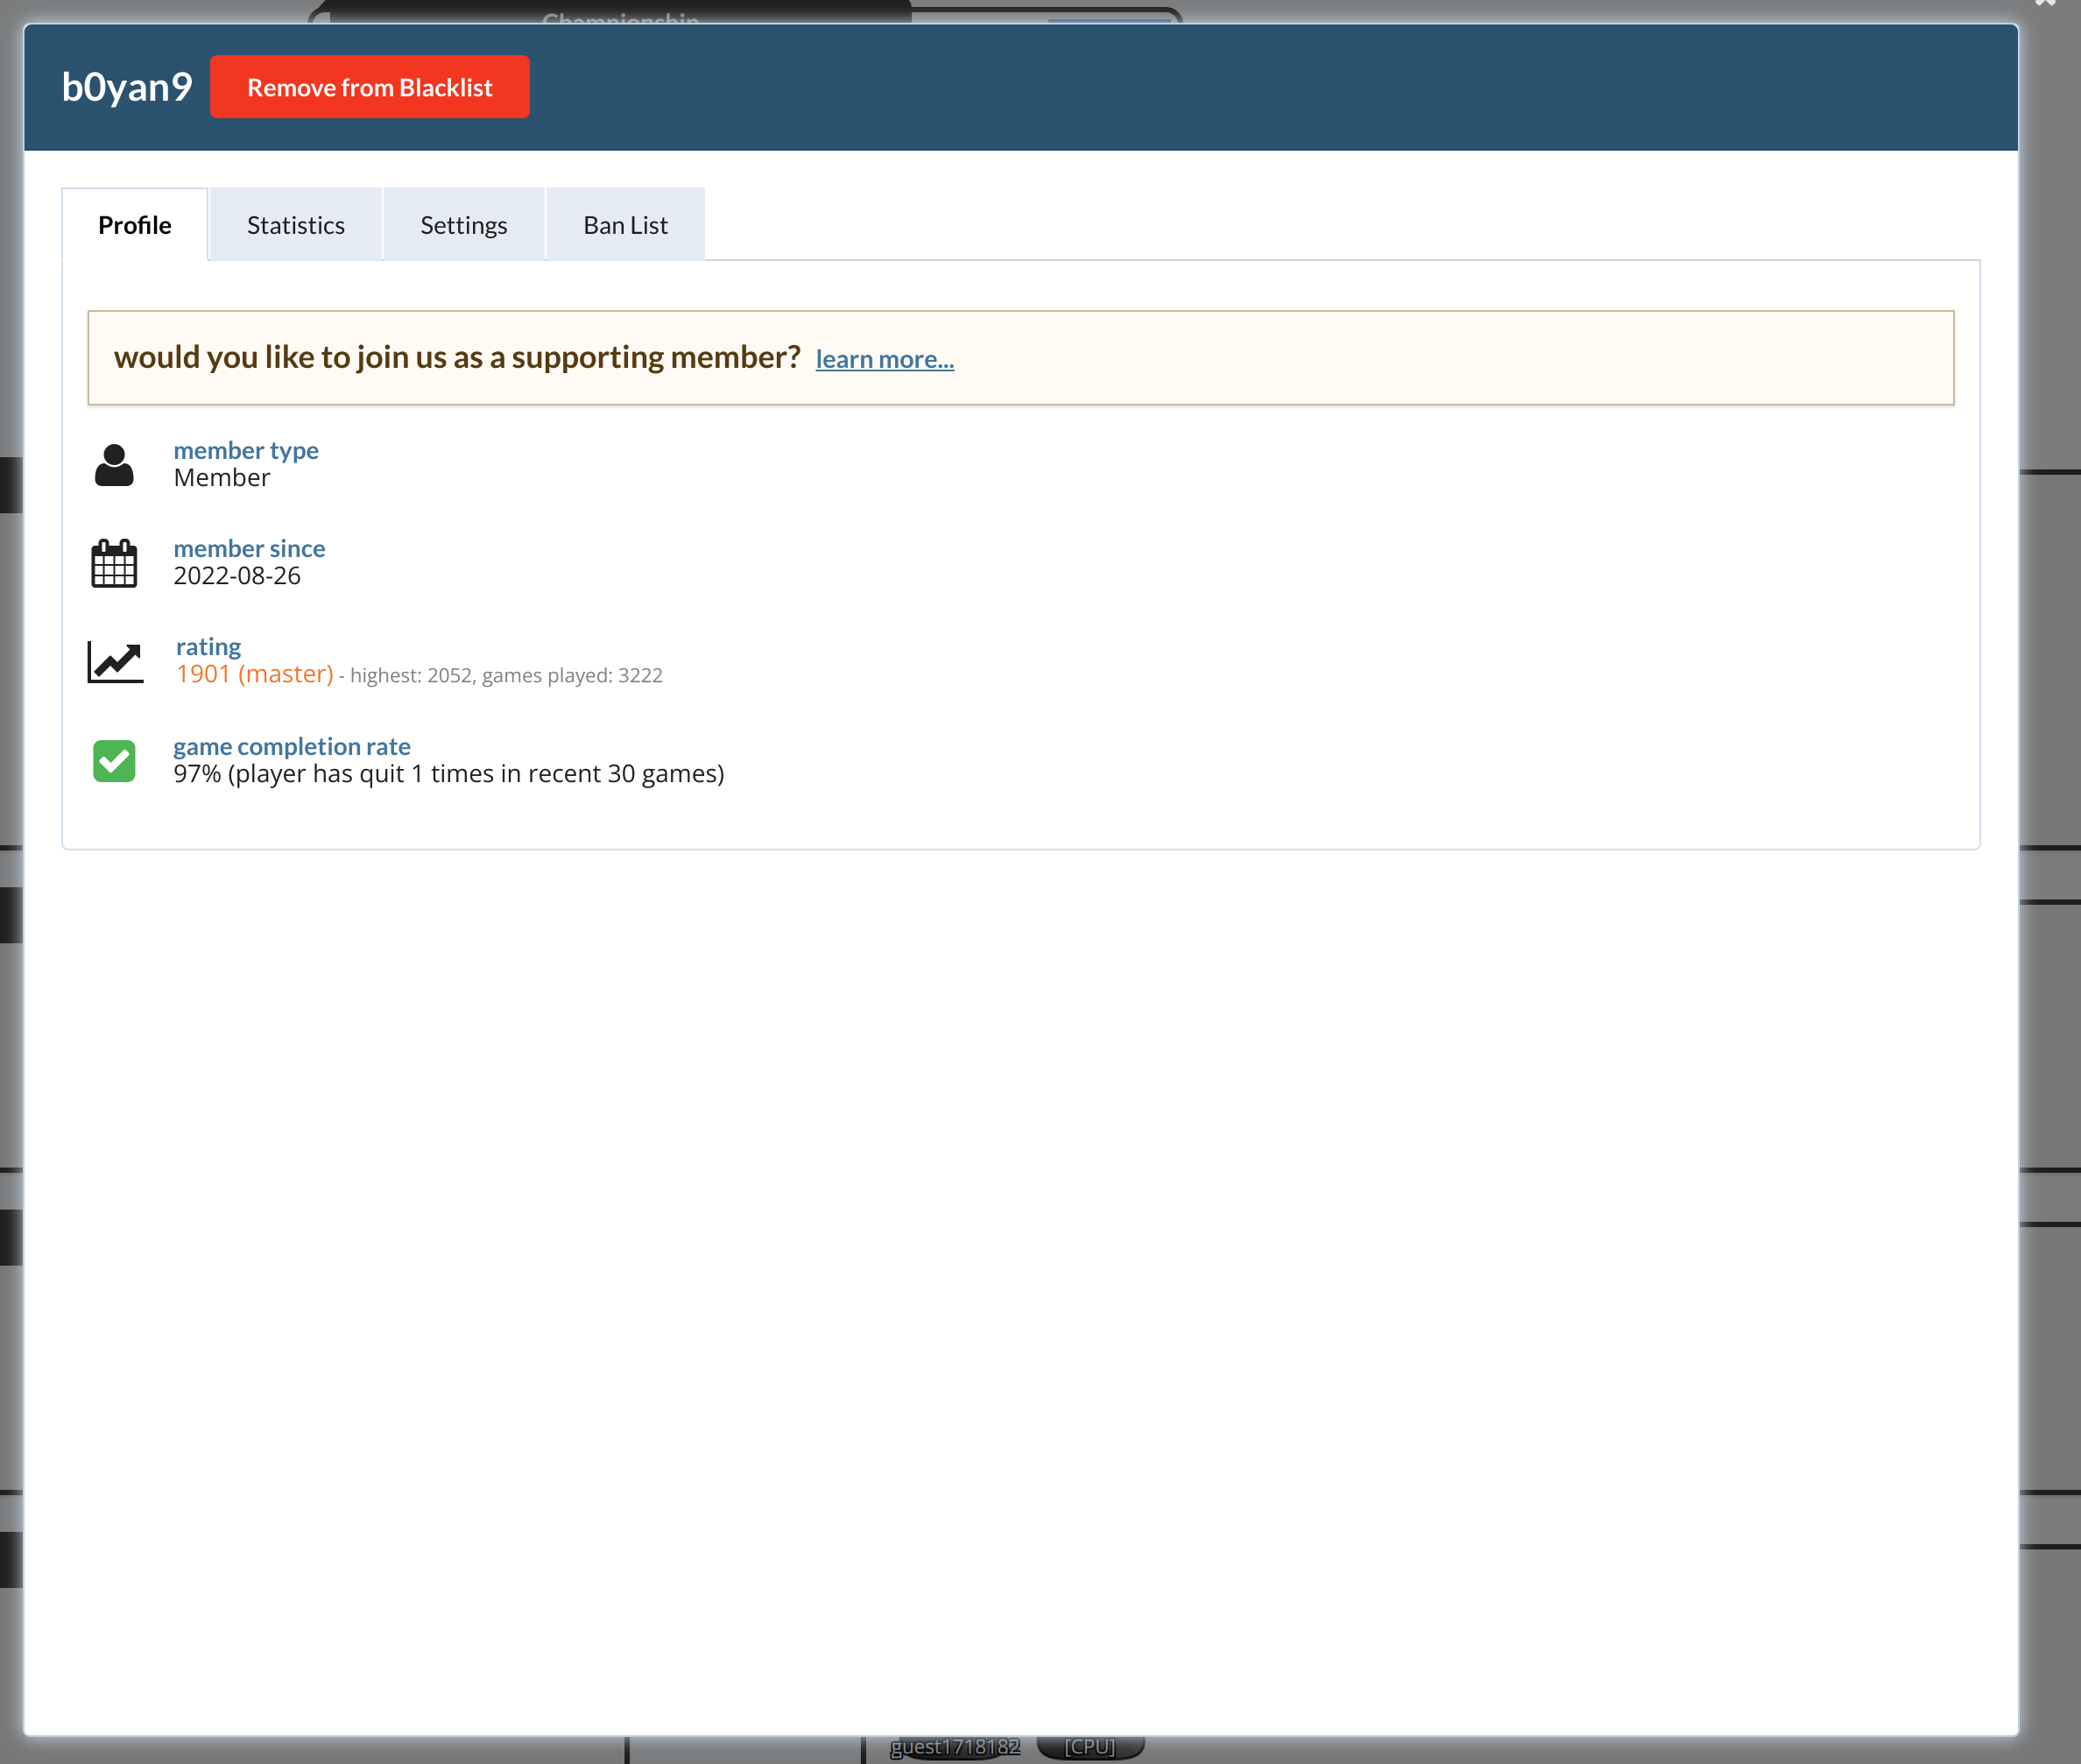This screenshot has height=1764, width=2081.
Task: Click Remove from Blacklist button
Action: tap(369, 87)
